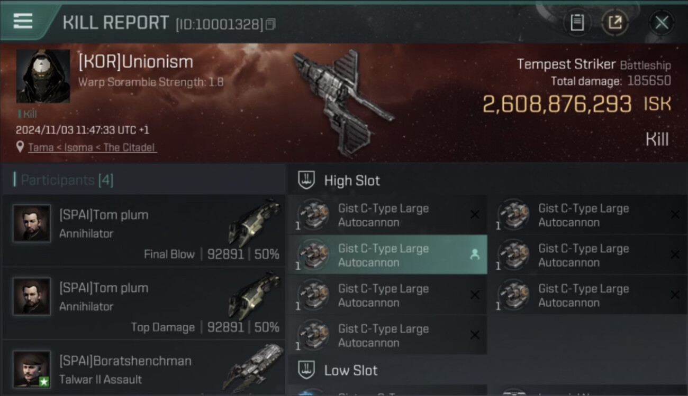Click the High Slot shield icon
Image resolution: width=688 pixels, height=396 pixels.
pos(306,180)
